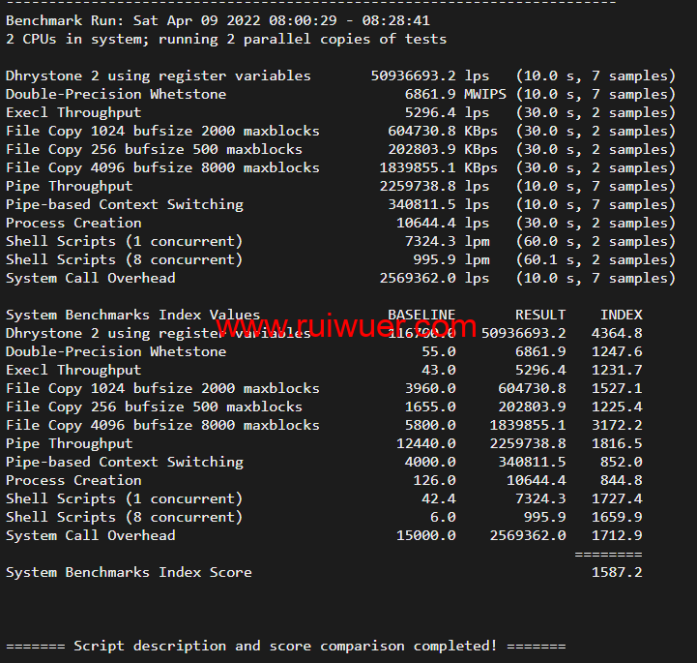Click the 'System Benchmarks Index Score' label
The width and height of the screenshot is (697, 663).
[129, 572]
